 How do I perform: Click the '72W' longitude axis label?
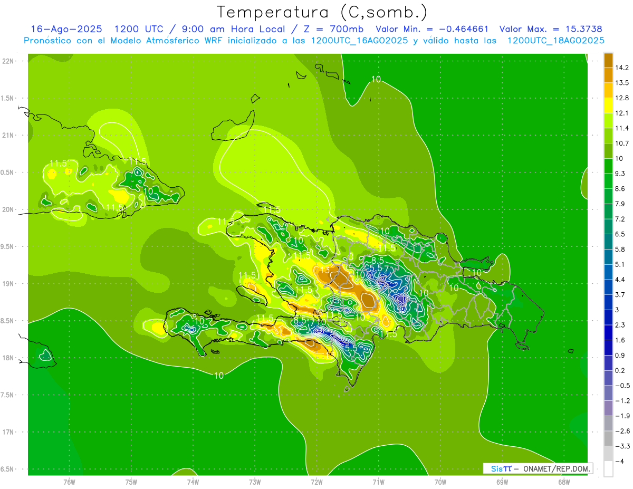[x=316, y=482]
